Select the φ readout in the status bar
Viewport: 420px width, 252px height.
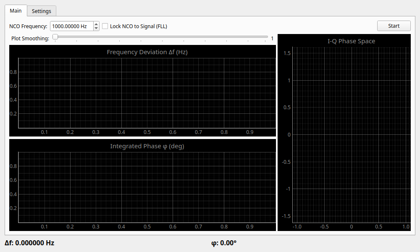tap(224, 243)
